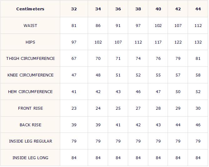
Task: Click thigh value 74 for size 38
Action: click(x=138, y=58)
